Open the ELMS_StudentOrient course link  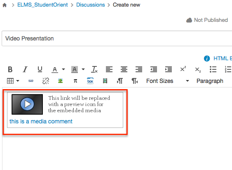42,5
